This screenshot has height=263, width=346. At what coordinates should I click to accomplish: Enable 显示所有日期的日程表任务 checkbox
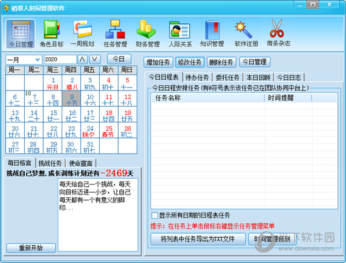coord(155,215)
